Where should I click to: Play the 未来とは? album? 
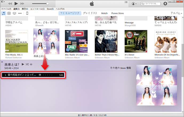[x=23, y=64]
